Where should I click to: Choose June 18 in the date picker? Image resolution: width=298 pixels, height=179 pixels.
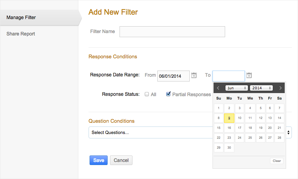pyautogui.click(x=250, y=128)
